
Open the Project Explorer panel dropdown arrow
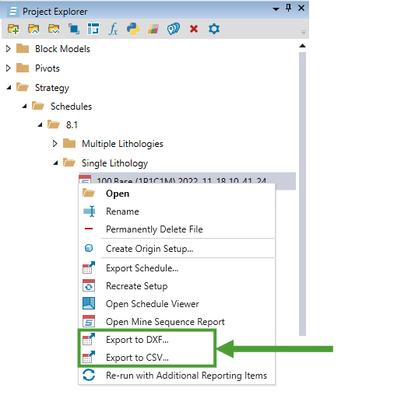(x=276, y=9)
